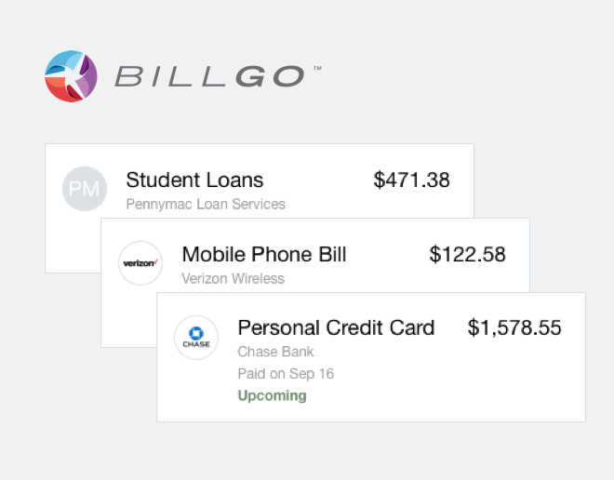Open the Student Loans bill title

point(194,180)
